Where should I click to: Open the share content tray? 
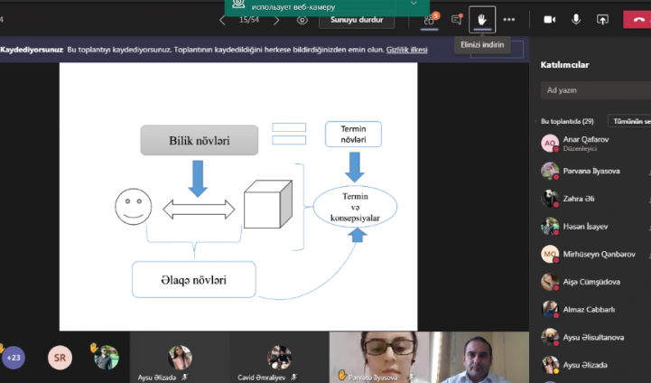(x=602, y=20)
